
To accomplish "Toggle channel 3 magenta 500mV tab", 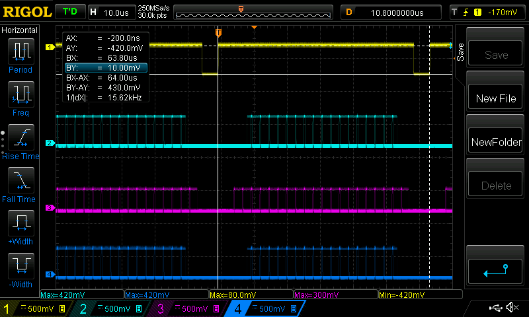I will [188, 308].
